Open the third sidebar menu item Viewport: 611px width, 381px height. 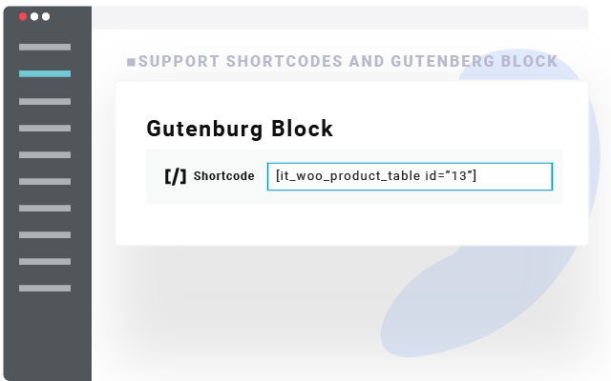45,100
